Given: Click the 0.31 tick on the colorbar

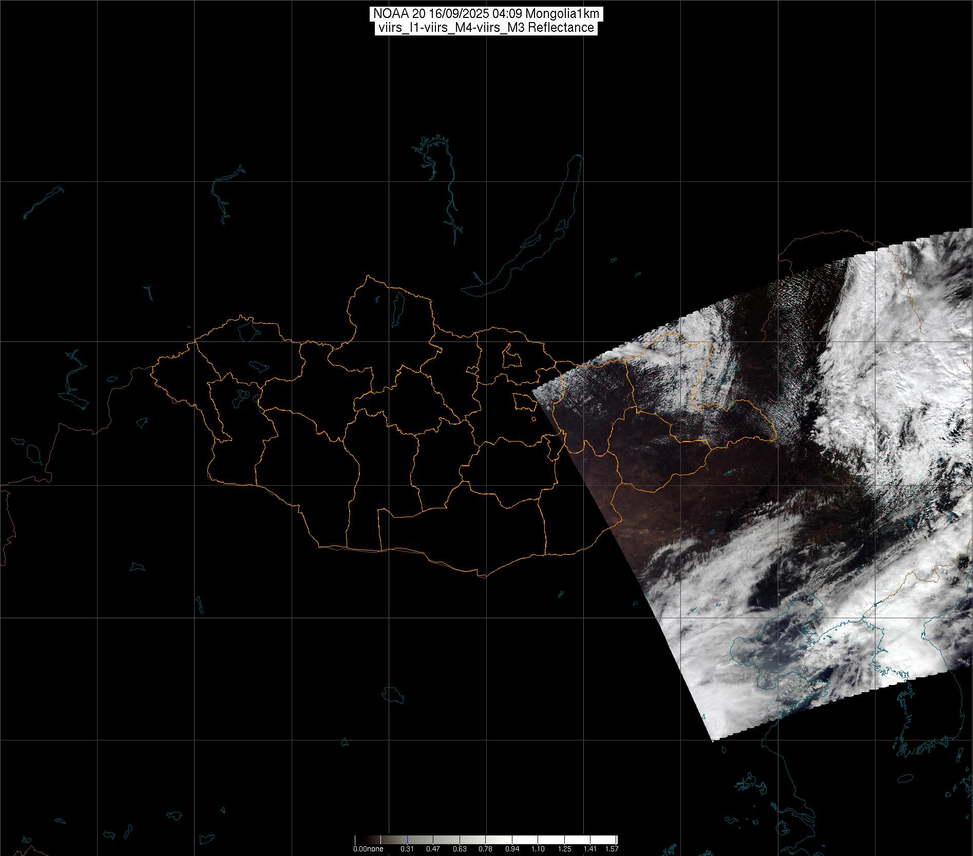Looking at the screenshot, I should (407, 849).
